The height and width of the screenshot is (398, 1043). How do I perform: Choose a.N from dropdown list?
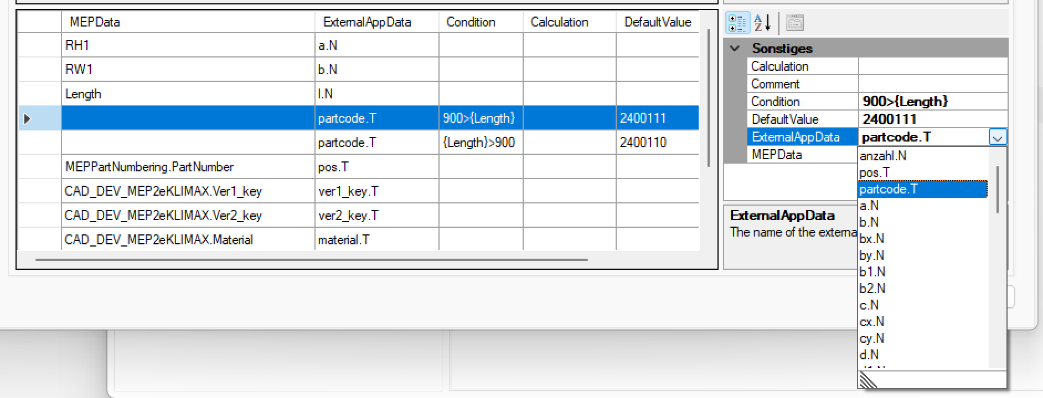click(922, 206)
